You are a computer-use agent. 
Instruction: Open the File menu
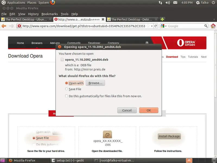(4, 14)
